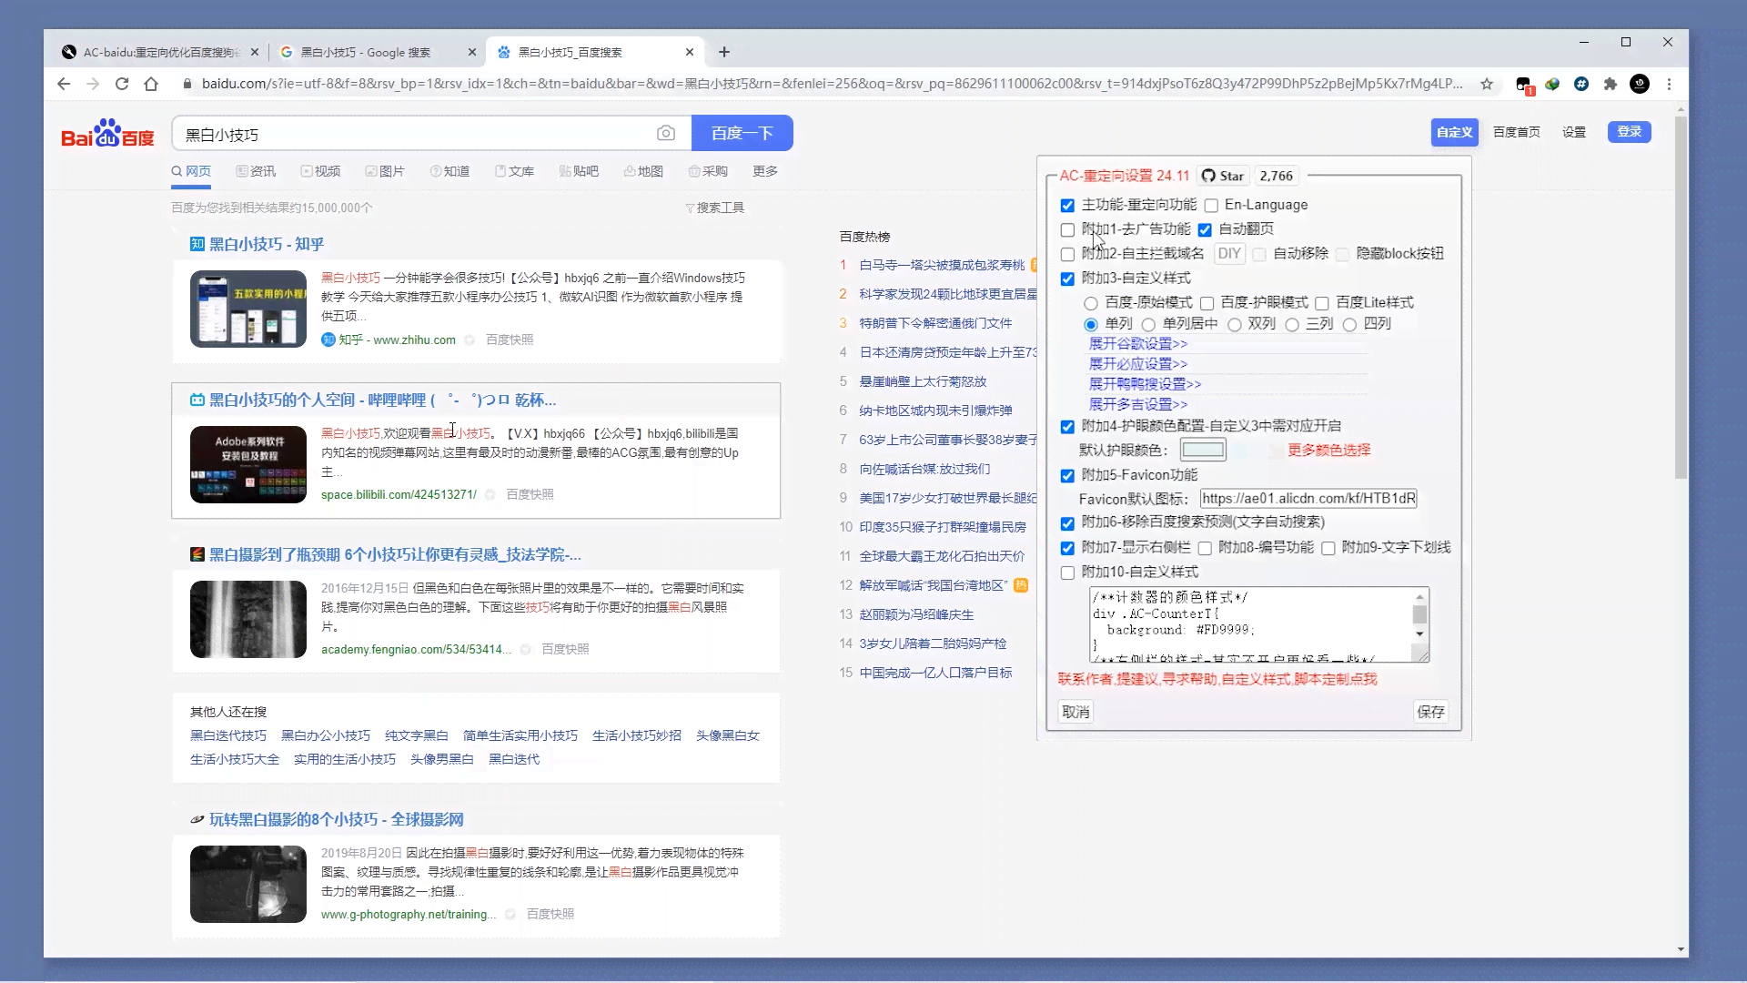Open the Tampermonkey extension with the red badge

tap(1524, 85)
